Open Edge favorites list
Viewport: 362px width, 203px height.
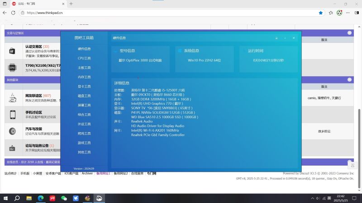(x=331, y=13)
